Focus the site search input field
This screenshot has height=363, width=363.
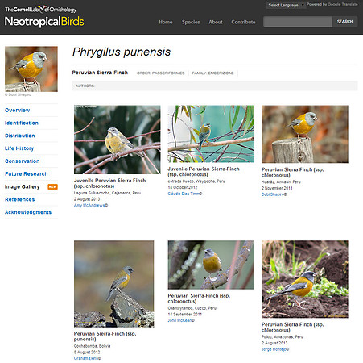click(x=298, y=22)
